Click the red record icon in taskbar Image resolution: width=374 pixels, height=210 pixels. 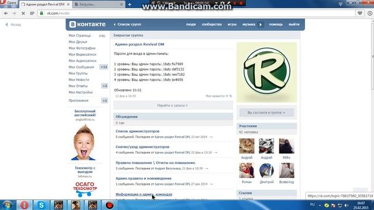click(x=110, y=205)
